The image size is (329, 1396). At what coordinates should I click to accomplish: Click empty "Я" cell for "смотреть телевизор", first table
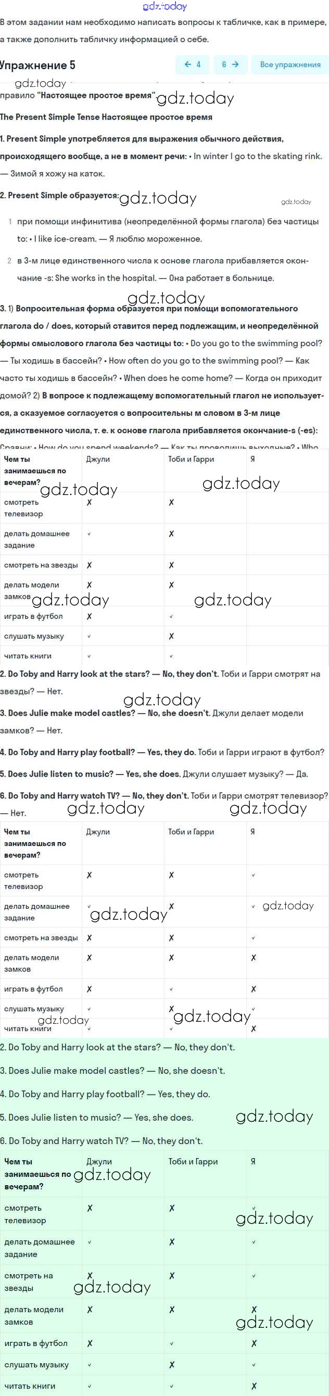pyautogui.click(x=287, y=508)
